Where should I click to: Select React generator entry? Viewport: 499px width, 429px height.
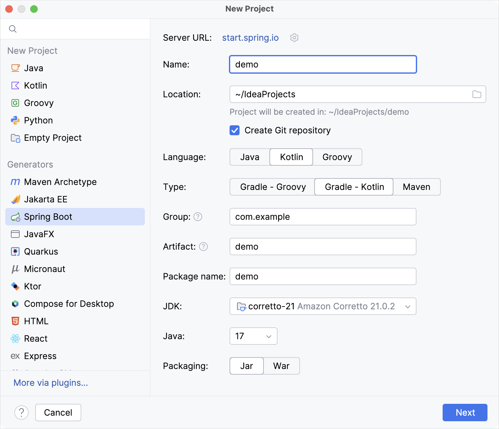click(75, 339)
